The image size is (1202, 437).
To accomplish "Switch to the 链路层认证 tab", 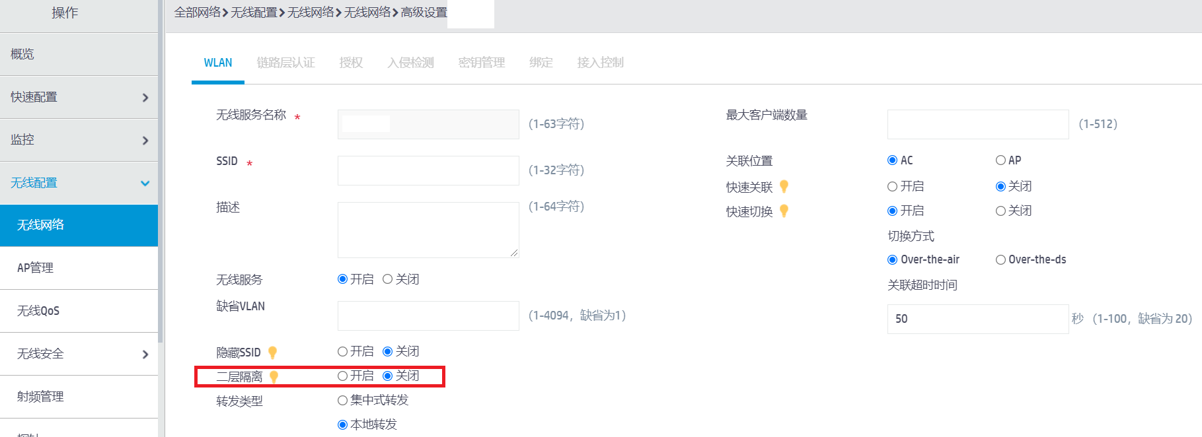I will click(285, 63).
